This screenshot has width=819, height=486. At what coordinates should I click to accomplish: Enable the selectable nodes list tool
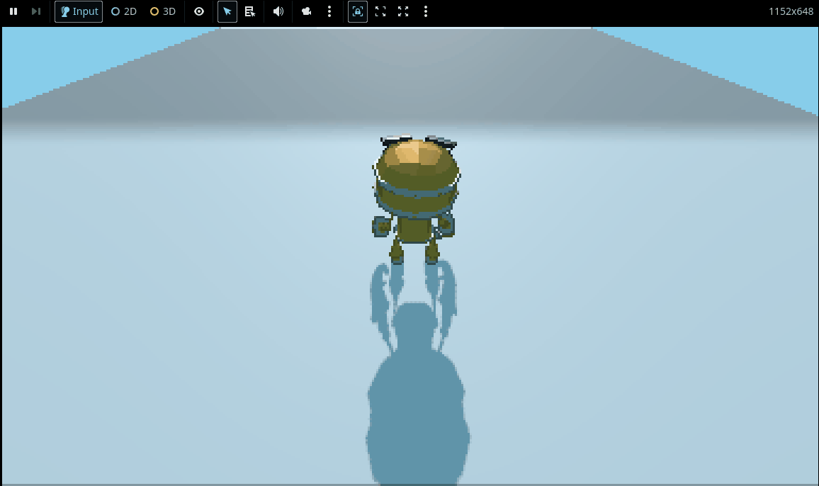249,11
